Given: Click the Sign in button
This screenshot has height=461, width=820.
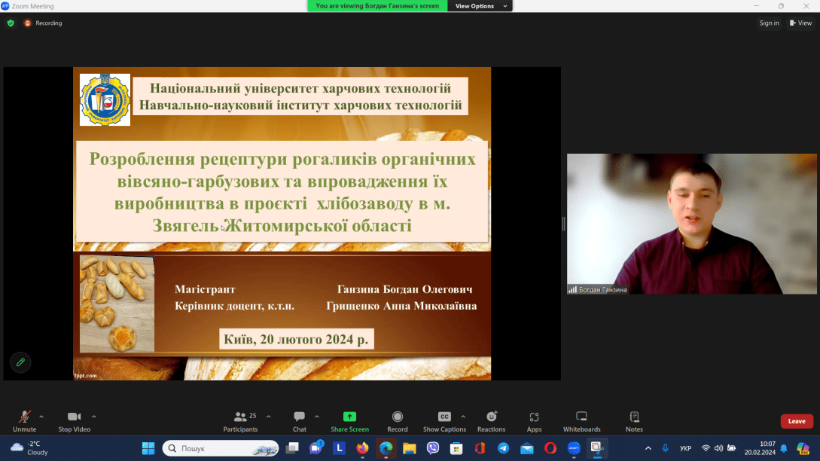Looking at the screenshot, I should click(769, 23).
